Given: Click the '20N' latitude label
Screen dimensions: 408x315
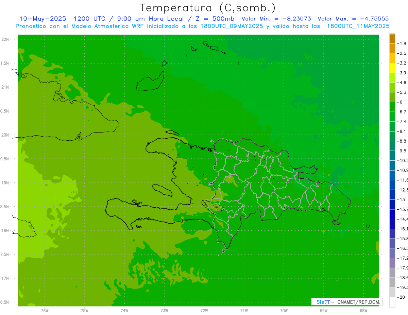Looking at the screenshot, I should (x=5, y=135).
